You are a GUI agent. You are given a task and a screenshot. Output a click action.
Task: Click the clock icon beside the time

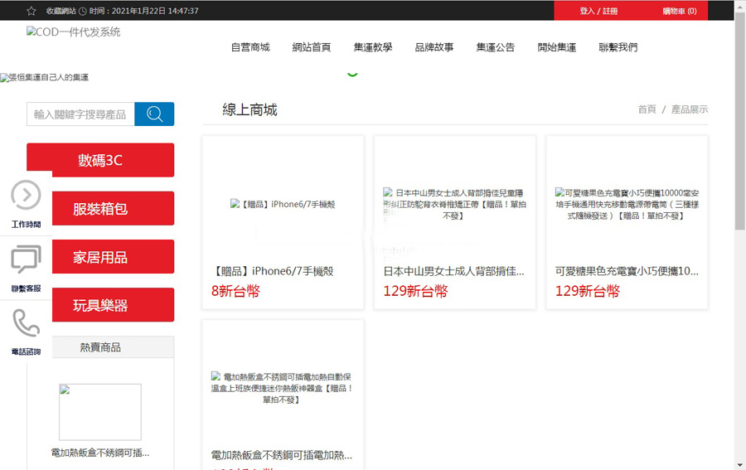[x=83, y=11]
